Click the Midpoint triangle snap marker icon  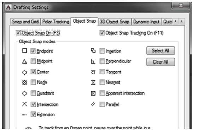point(24,61)
